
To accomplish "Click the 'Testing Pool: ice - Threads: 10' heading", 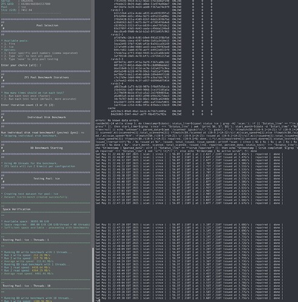I will click(27, 286).
